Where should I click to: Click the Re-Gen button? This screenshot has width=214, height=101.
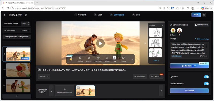click(189, 66)
